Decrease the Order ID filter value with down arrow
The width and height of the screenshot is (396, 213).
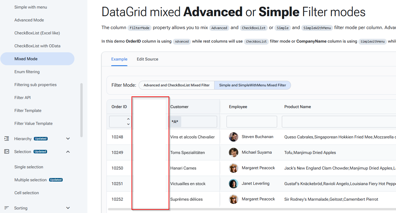tap(128, 124)
